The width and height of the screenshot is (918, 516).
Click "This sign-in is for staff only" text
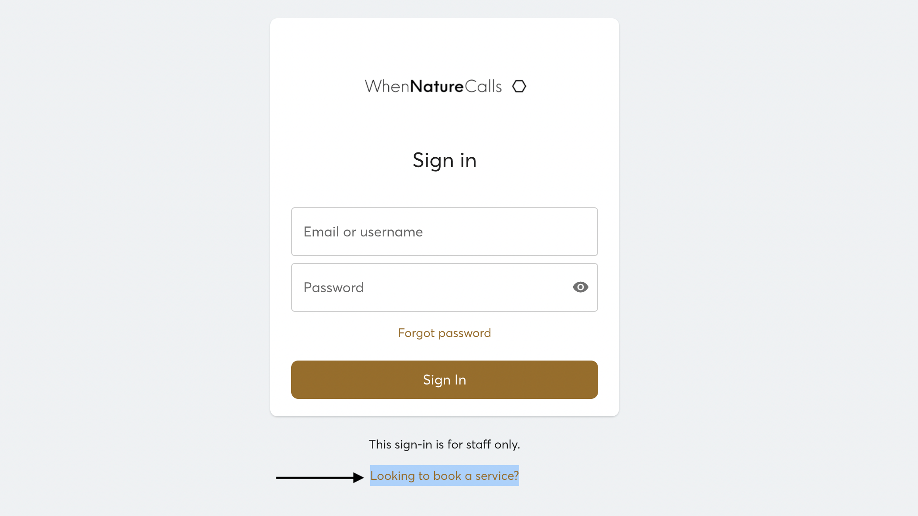(444, 444)
